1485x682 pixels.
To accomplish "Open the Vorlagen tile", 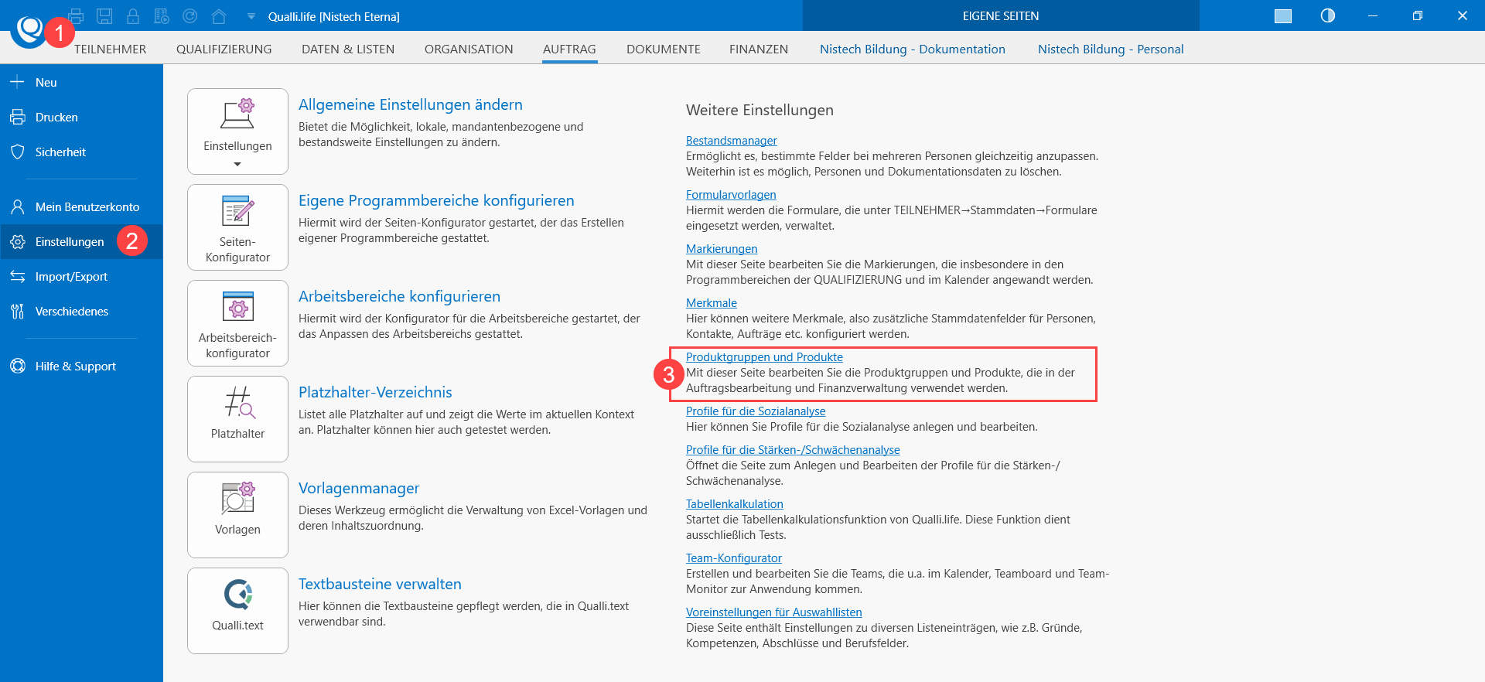I will click(x=237, y=515).
